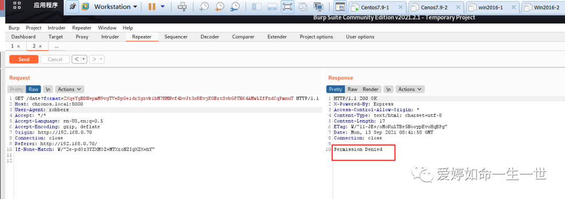Screen dimensions: 565x199
Task: Open the Burp menu
Action: click(x=14, y=28)
